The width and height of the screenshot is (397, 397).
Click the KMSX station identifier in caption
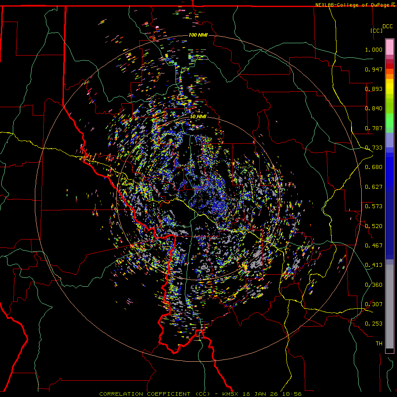[231, 394]
